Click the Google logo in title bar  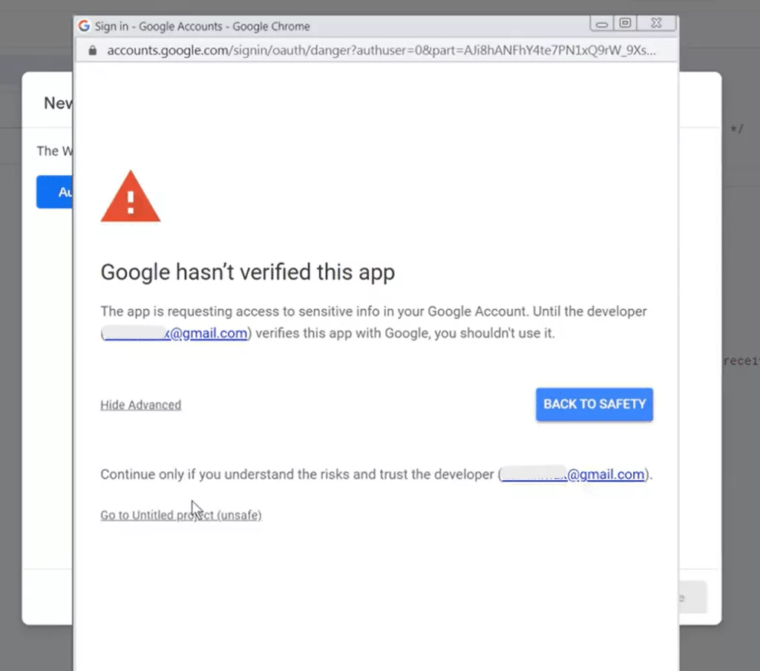point(84,26)
